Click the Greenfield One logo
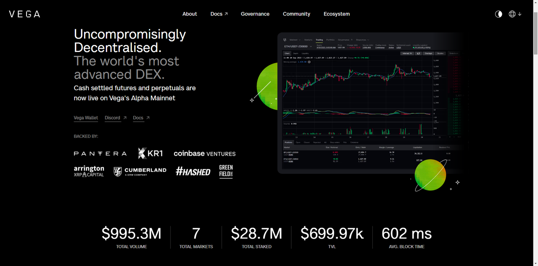The height and width of the screenshot is (266, 538). click(x=226, y=171)
